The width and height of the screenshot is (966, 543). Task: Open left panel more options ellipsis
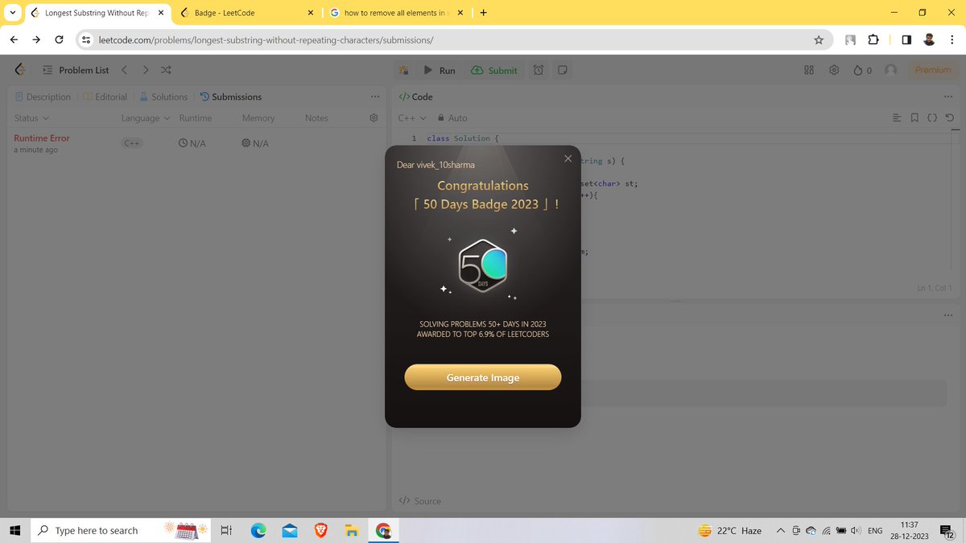[374, 97]
